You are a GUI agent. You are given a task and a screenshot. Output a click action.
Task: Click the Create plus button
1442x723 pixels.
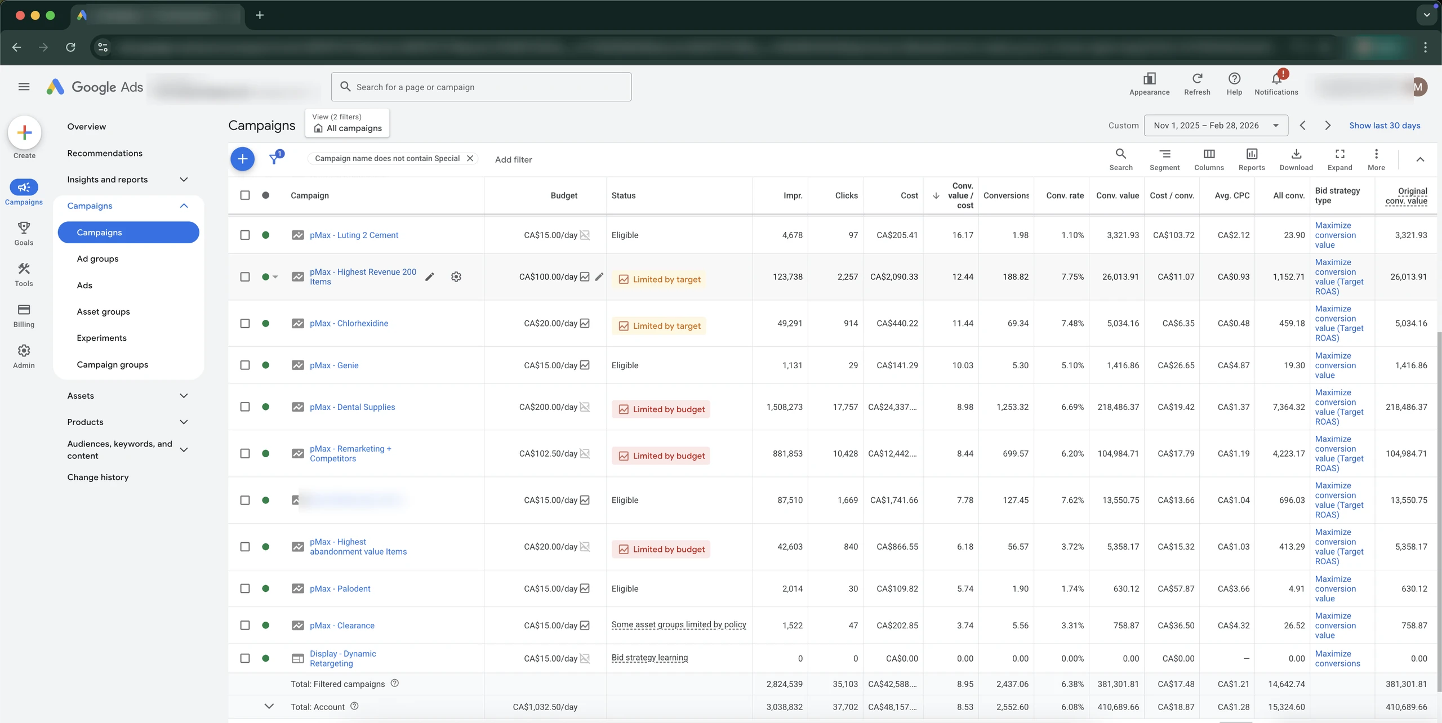pos(24,133)
